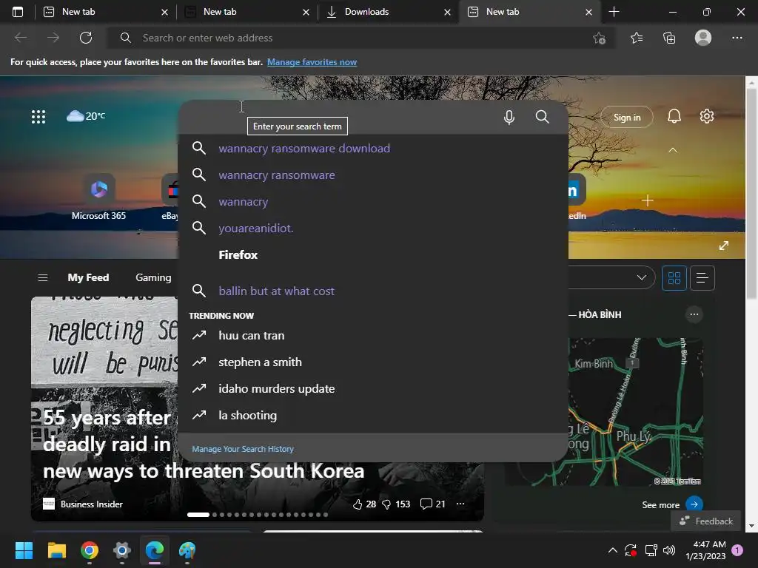Dislike the article with thumbs down
Image resolution: width=758 pixels, height=568 pixels.
pos(386,504)
